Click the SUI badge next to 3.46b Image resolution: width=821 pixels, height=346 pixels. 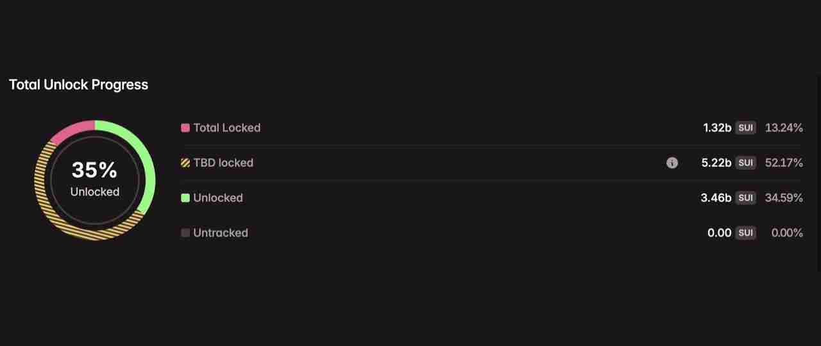745,198
